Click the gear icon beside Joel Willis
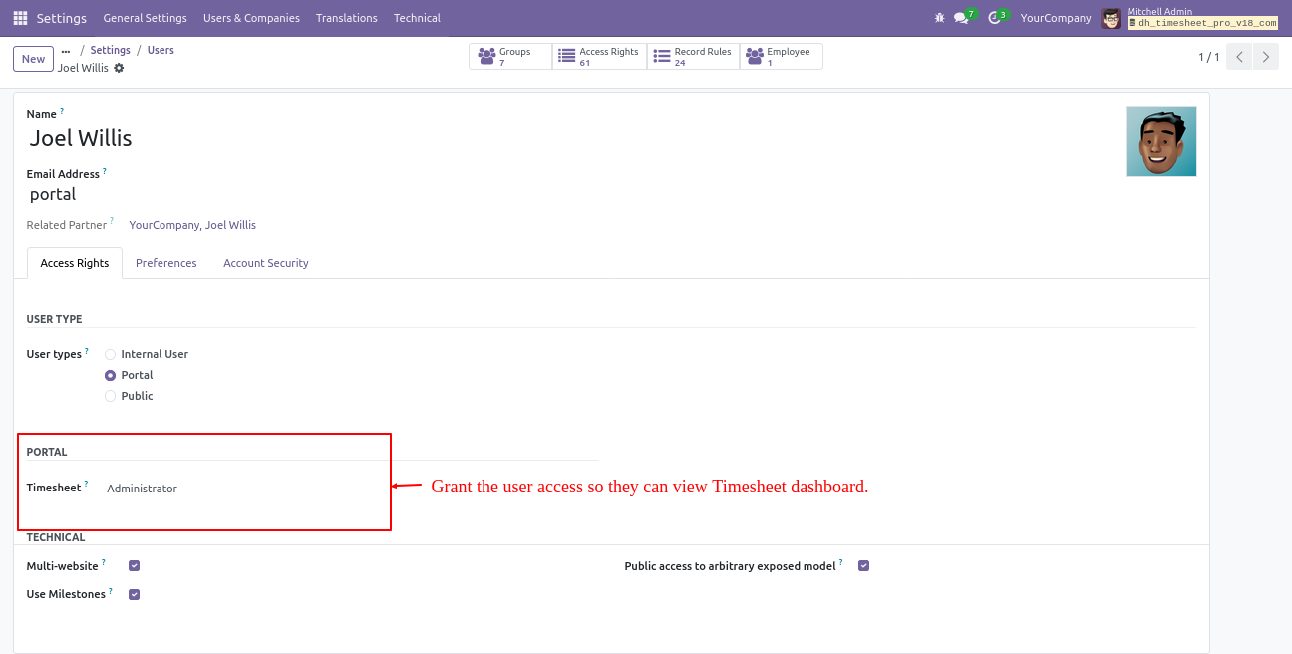The height and width of the screenshot is (654, 1292). point(120,68)
